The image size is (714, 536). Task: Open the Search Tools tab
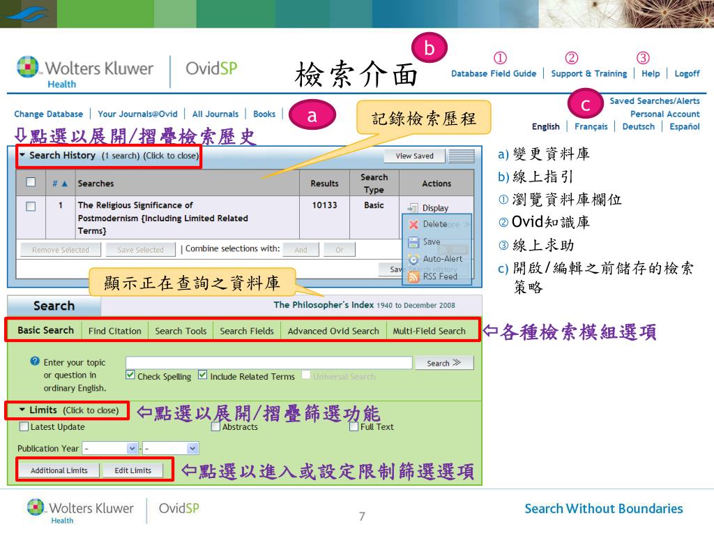pyautogui.click(x=181, y=331)
